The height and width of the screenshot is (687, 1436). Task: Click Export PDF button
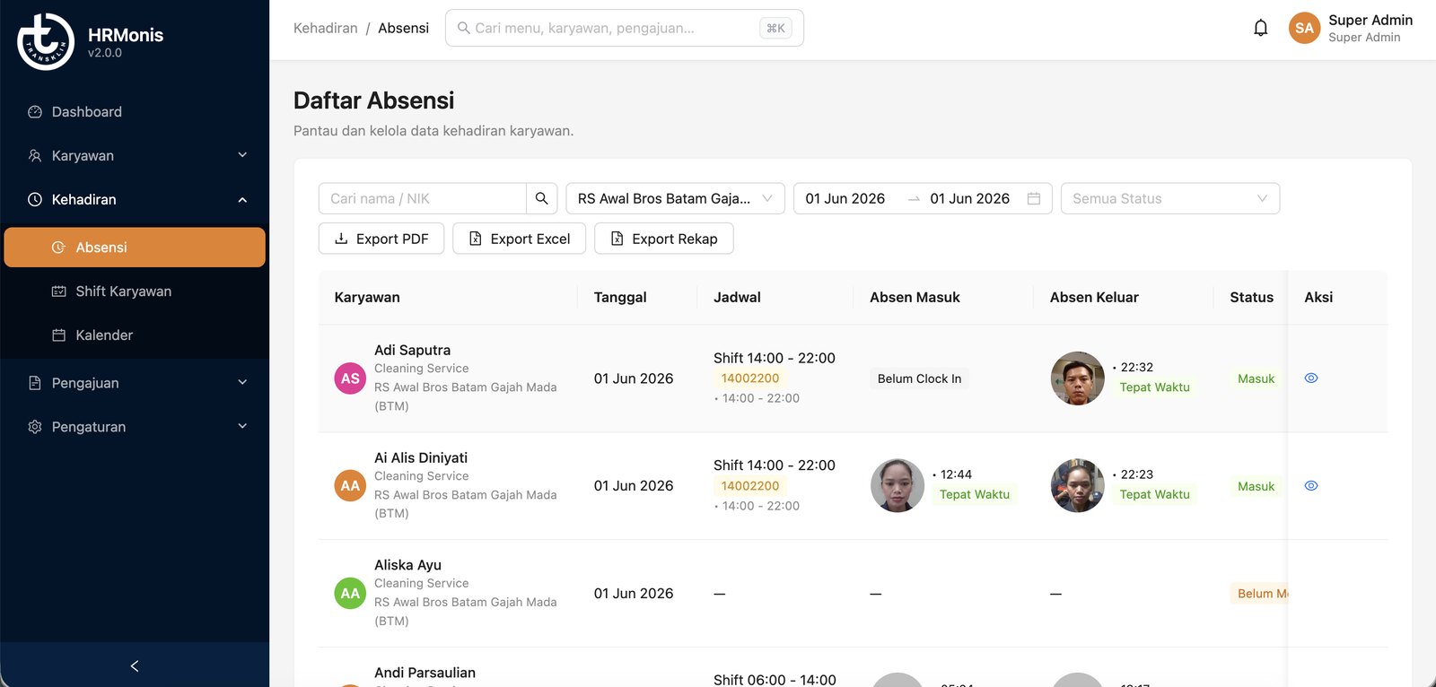pos(381,239)
